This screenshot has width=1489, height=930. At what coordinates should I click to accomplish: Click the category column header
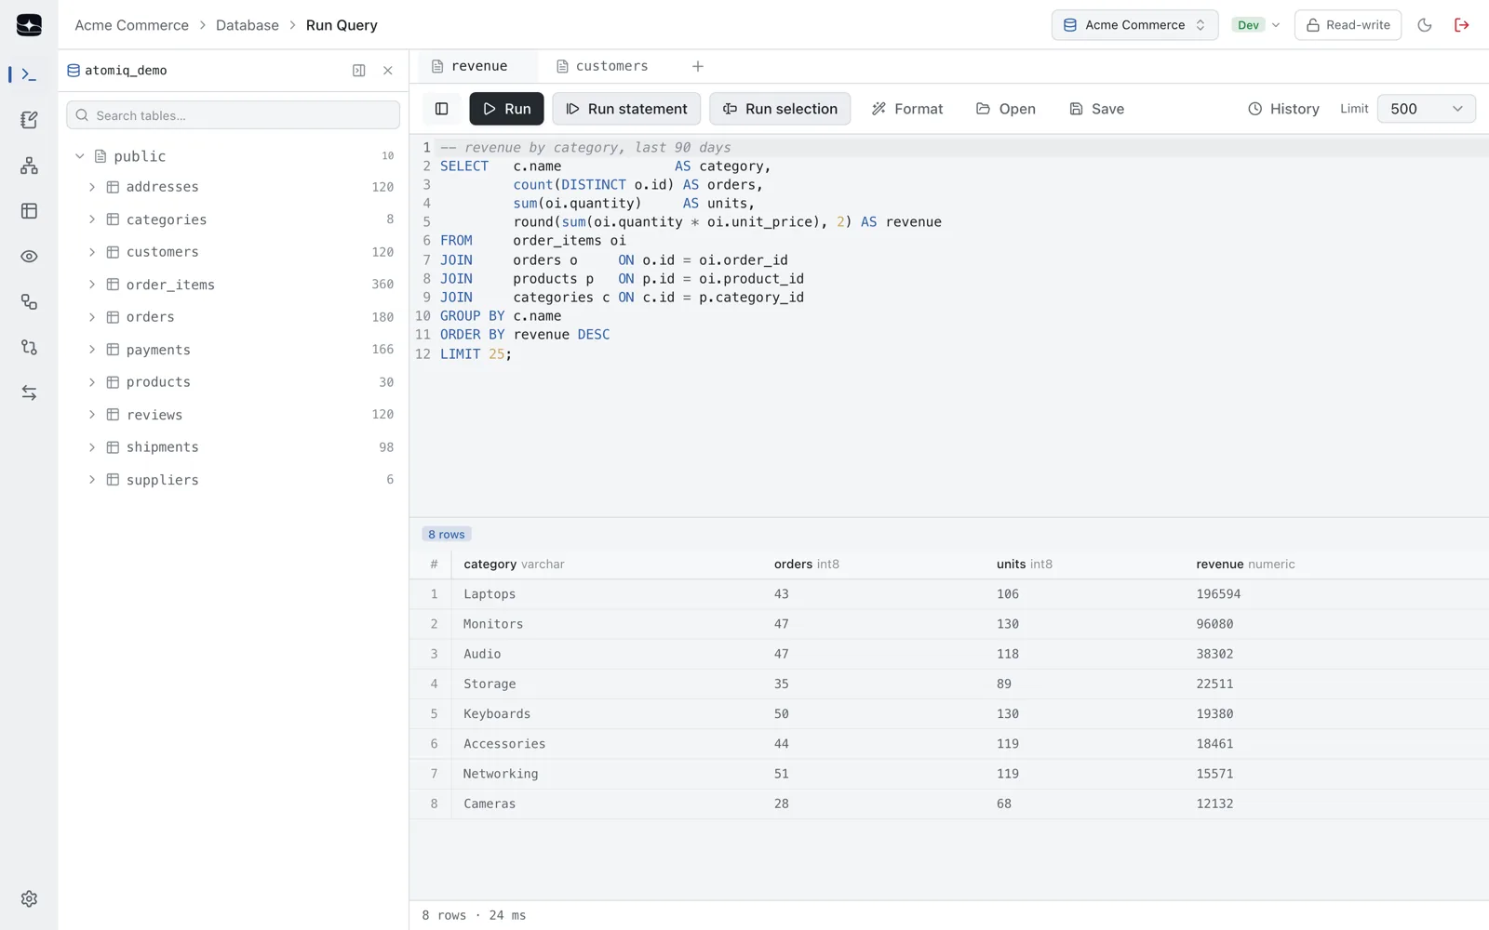pyautogui.click(x=514, y=565)
